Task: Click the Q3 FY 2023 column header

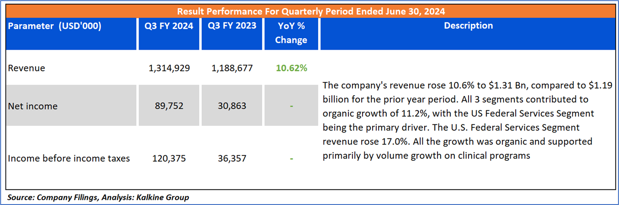Action: pyautogui.click(x=232, y=26)
